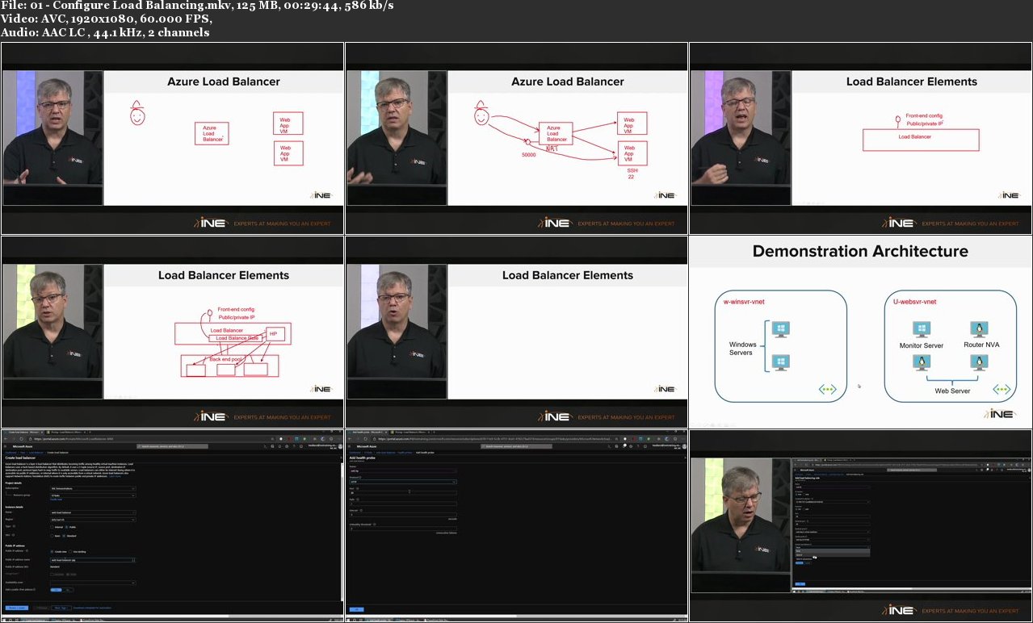Click the Interval field in Add health probe
The width and height of the screenshot is (1033, 623).
click(403, 515)
